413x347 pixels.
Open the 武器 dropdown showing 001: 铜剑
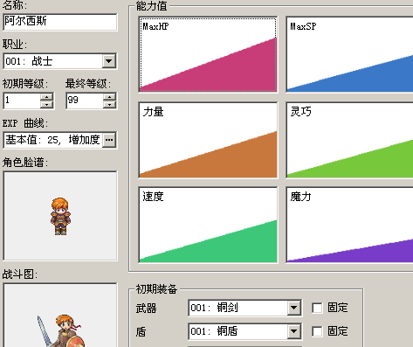tap(293, 308)
